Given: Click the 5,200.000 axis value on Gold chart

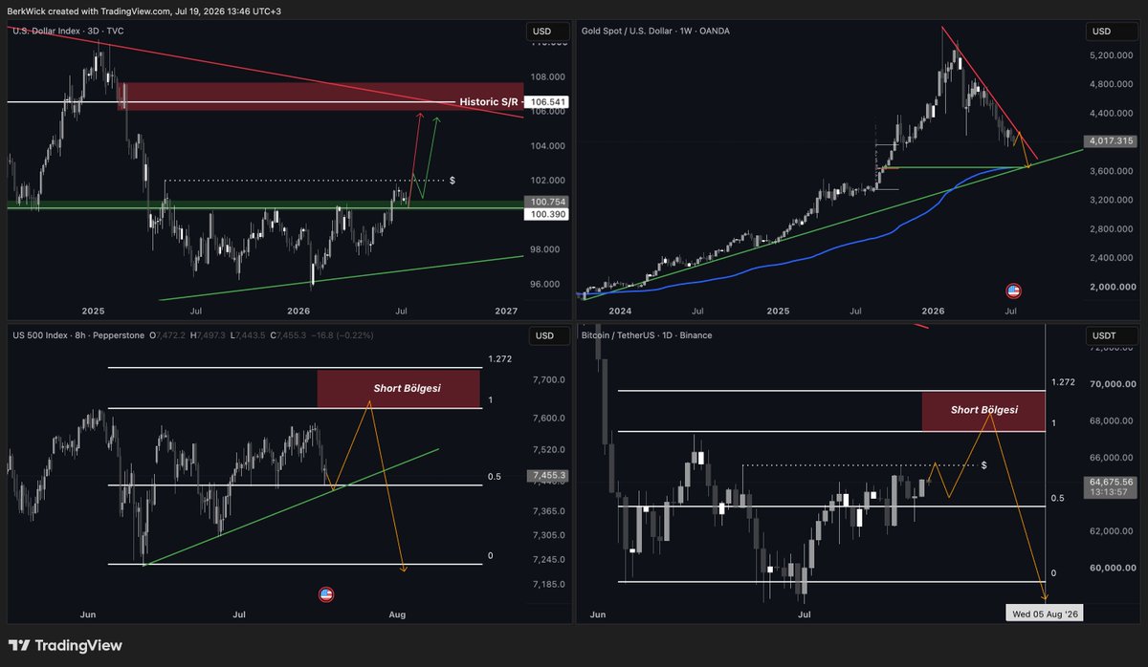Looking at the screenshot, I should point(1110,55).
